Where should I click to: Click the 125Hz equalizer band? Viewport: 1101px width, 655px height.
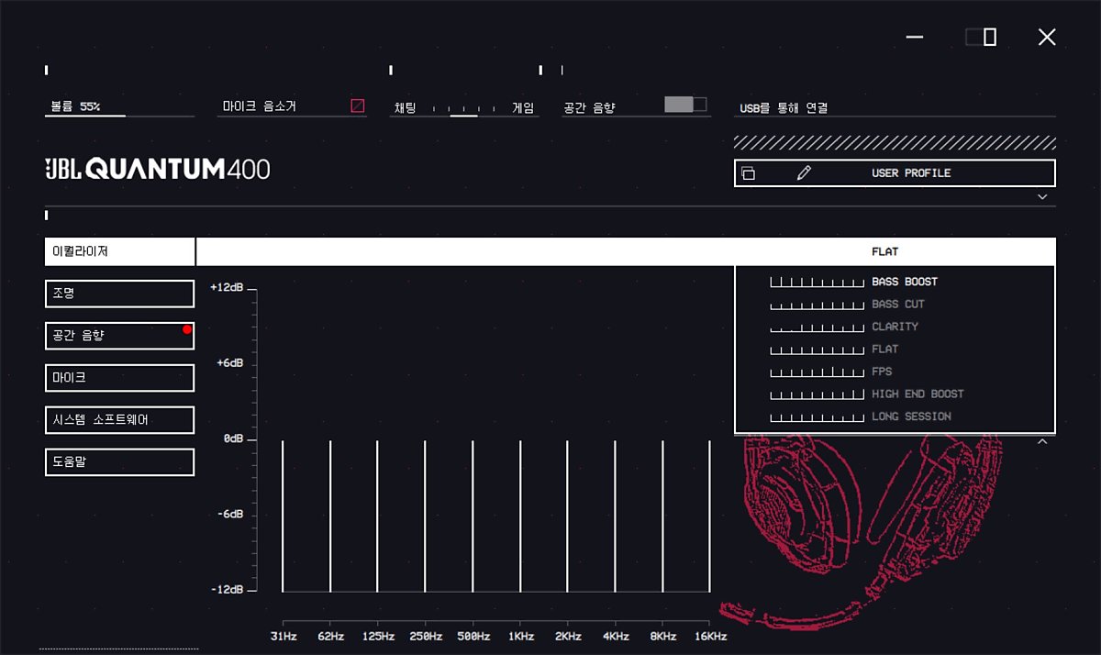(x=377, y=516)
